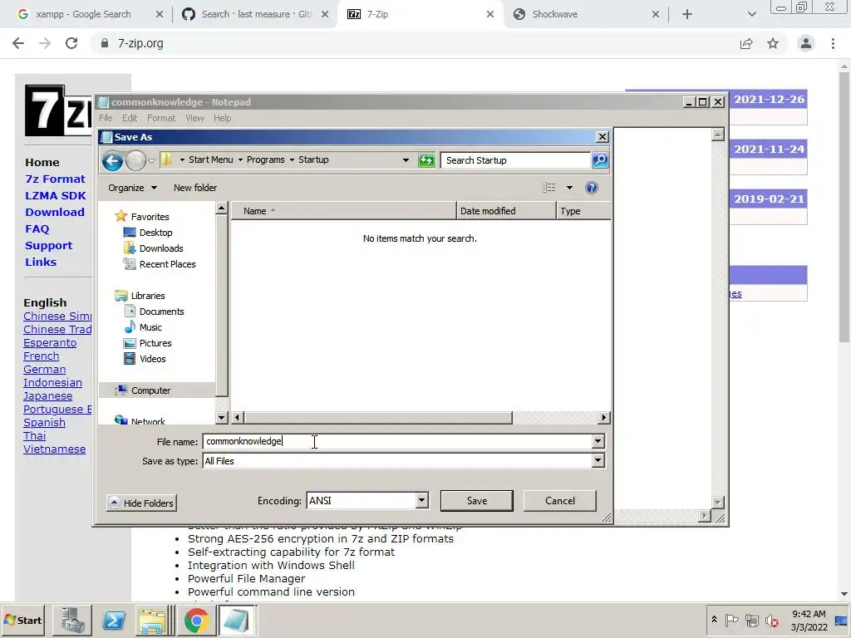Expand address bar previous locations dropdown
Screen dimensions: 851x638
406,160
